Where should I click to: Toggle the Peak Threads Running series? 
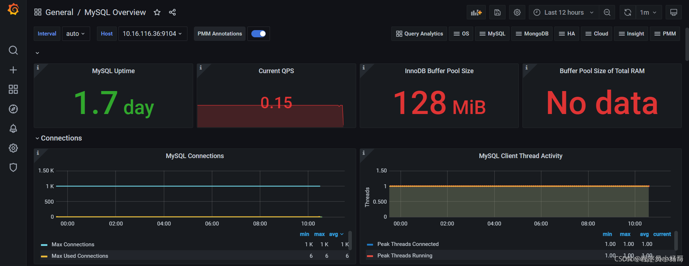[405, 256]
